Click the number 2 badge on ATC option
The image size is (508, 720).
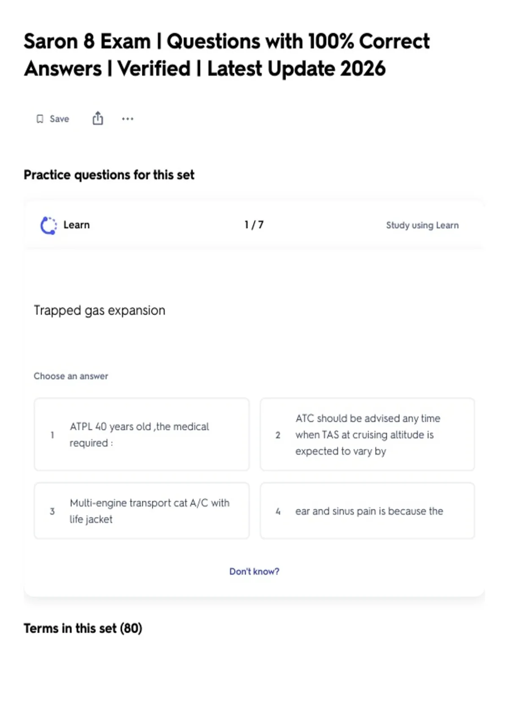pyautogui.click(x=278, y=435)
